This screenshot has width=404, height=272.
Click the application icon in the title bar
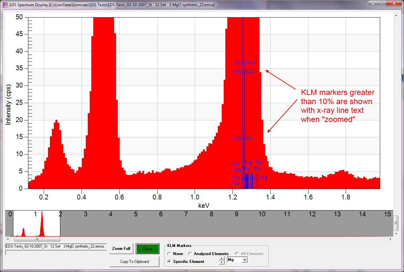(x=5, y=5)
